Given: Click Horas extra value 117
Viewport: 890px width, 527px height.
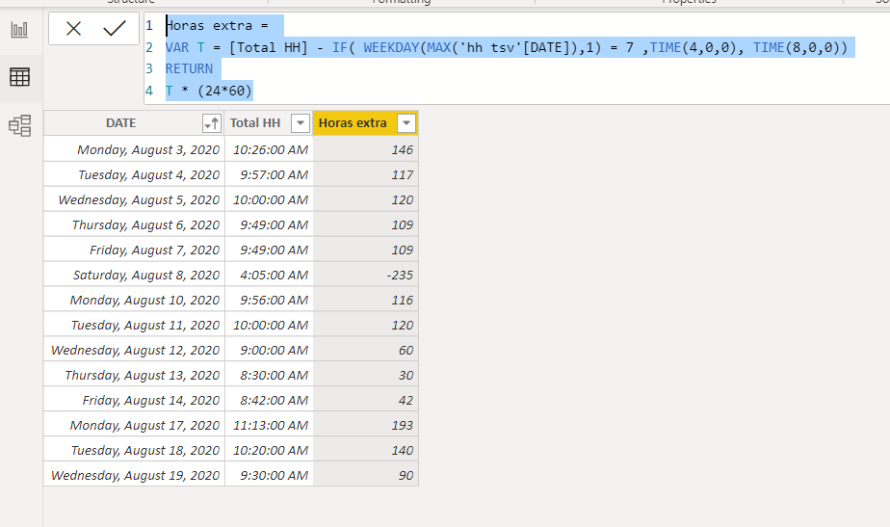Looking at the screenshot, I should pyautogui.click(x=366, y=174).
